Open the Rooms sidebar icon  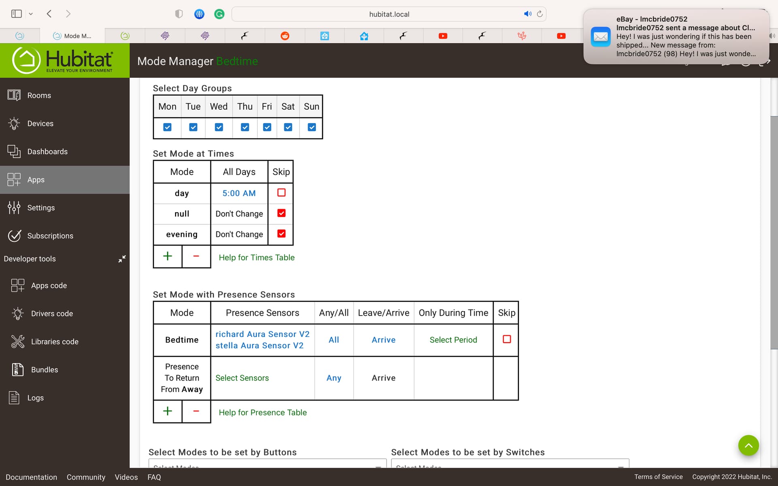point(14,95)
